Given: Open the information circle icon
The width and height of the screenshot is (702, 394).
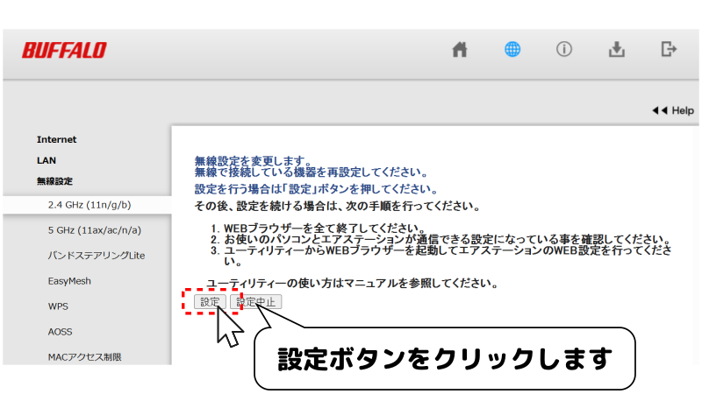Looking at the screenshot, I should coord(564,49).
